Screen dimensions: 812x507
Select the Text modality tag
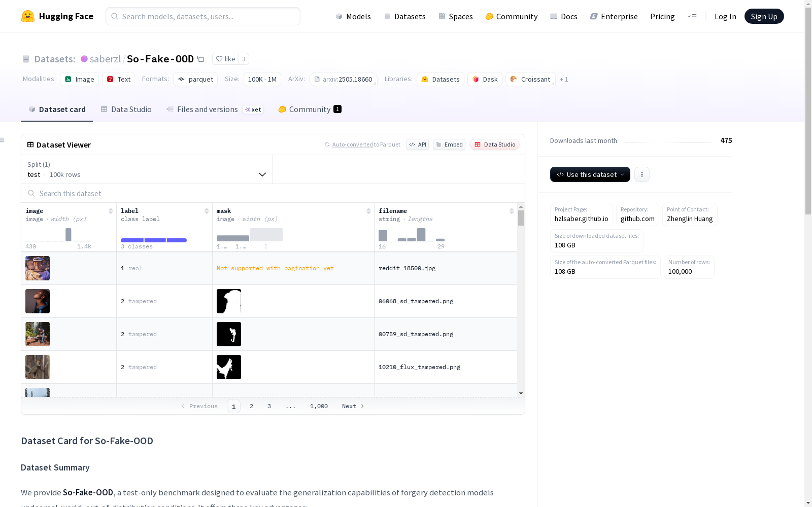pyautogui.click(x=119, y=79)
